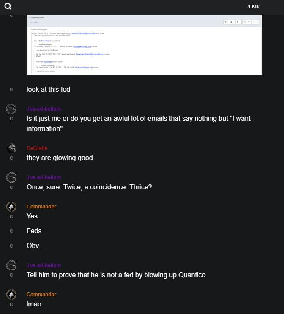284x314 pixels.
Task: Open the /FKD/ channel title
Action: tap(254, 6)
